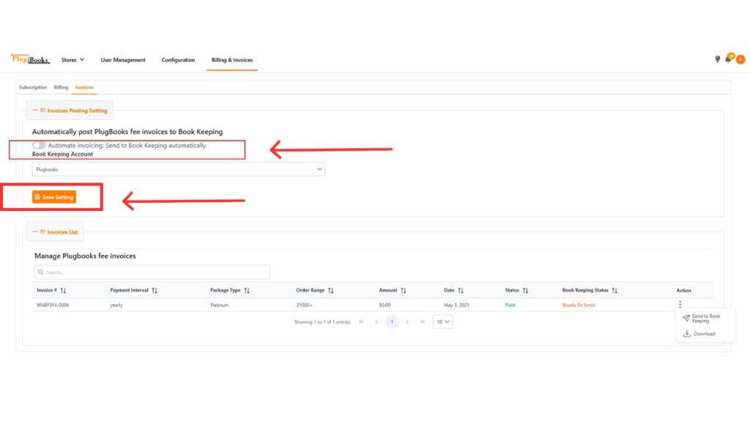Click the lightbulb tips icon in header
This screenshot has height=422, width=750.
[717, 59]
